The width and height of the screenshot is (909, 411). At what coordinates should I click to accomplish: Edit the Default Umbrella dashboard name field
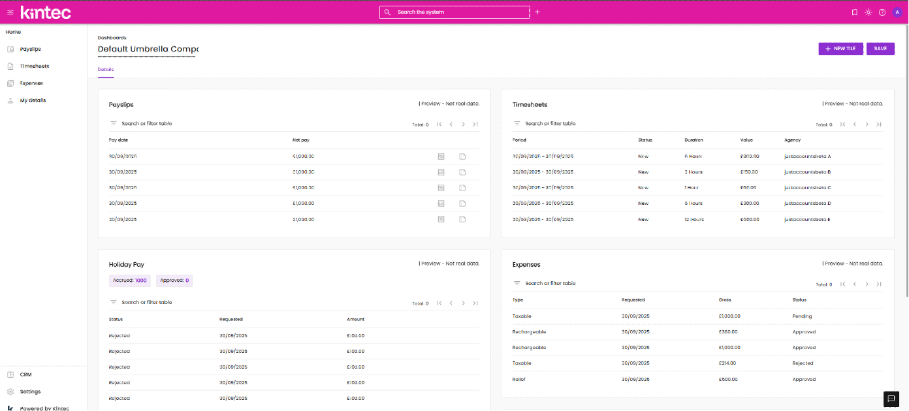click(x=148, y=49)
